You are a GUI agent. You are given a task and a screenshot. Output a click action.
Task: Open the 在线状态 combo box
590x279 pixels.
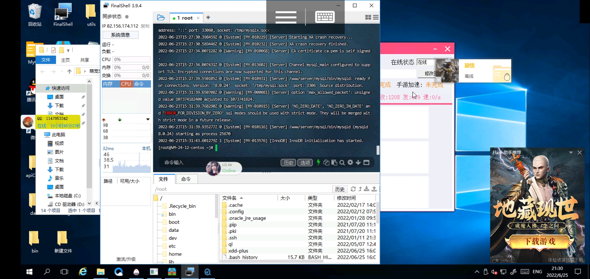tap(426, 62)
